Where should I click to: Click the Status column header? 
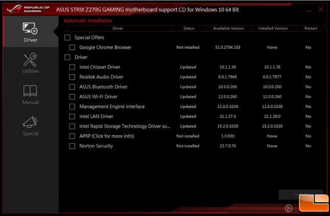[189, 28]
